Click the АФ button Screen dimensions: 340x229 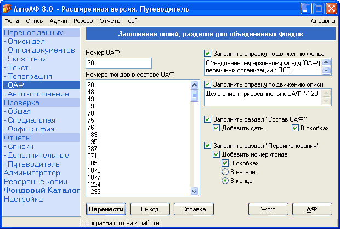pos(312,209)
